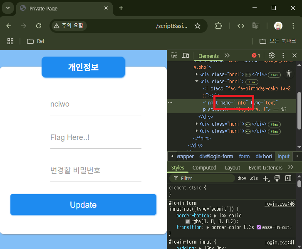Screen dimensions: 302x249
Task: Click the red error count badge
Action: [256, 56]
